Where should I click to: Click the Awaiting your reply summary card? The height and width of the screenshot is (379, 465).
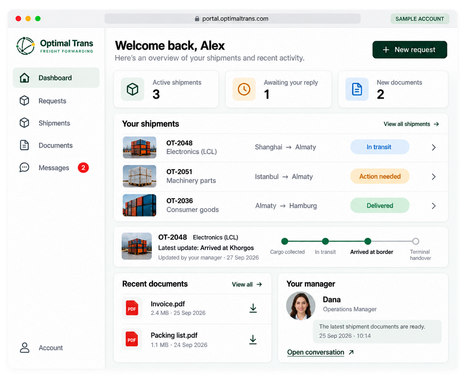(279, 89)
